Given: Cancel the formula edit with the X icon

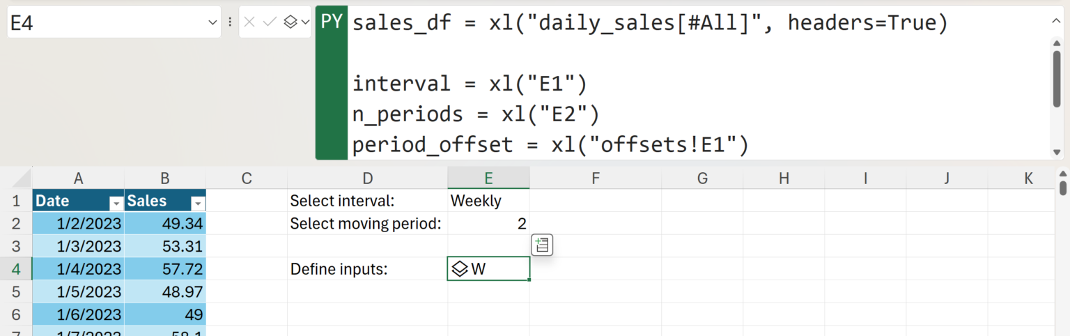Looking at the screenshot, I should click(249, 22).
